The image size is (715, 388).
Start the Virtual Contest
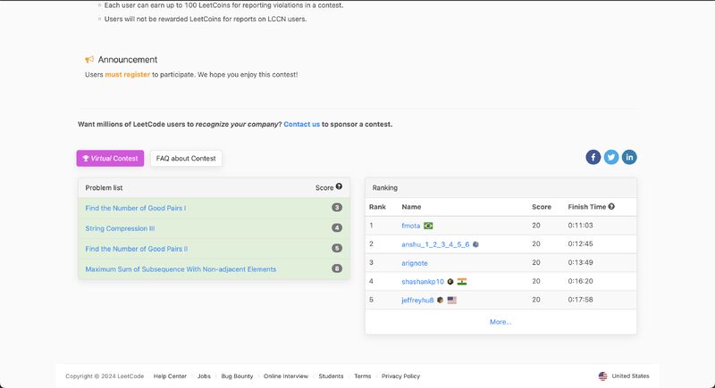coord(110,158)
